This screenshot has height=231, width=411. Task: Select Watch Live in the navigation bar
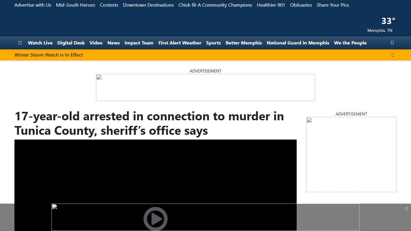pos(40,43)
